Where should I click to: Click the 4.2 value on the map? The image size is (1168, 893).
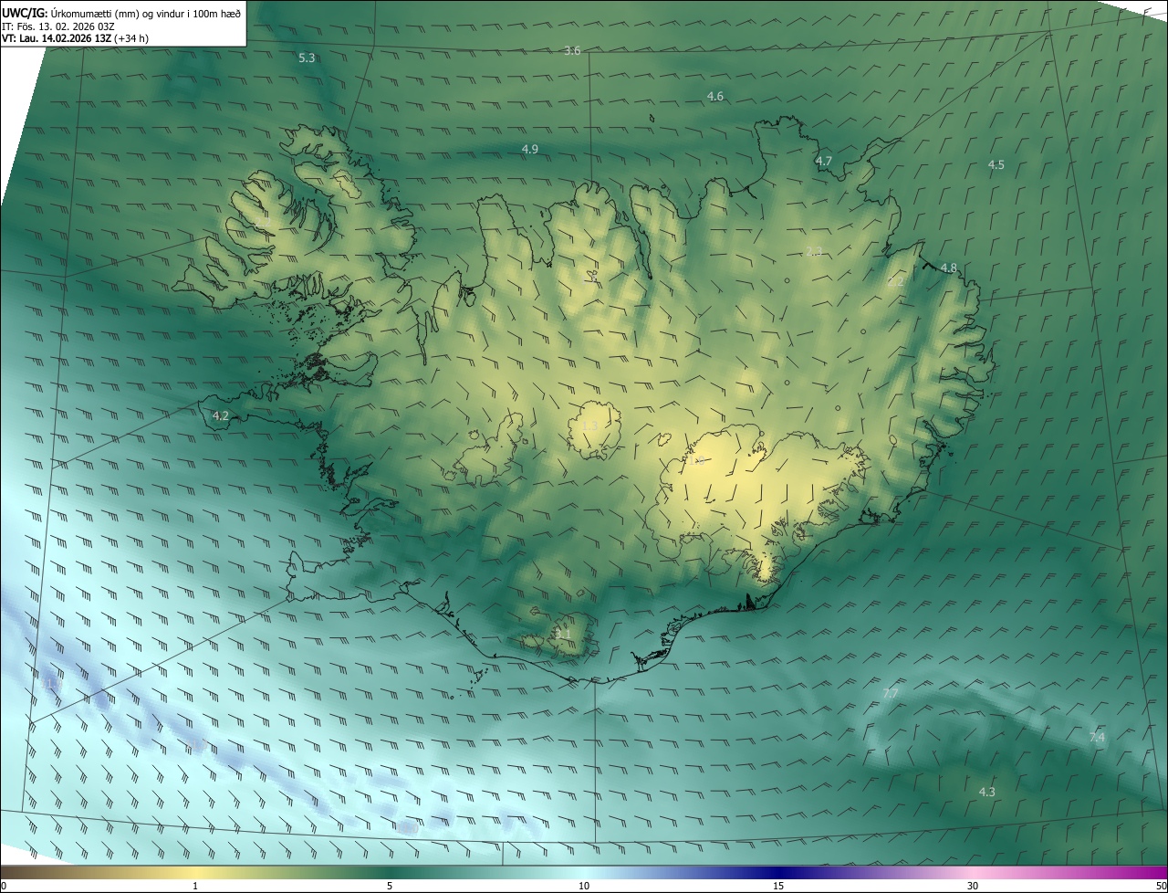point(221,415)
